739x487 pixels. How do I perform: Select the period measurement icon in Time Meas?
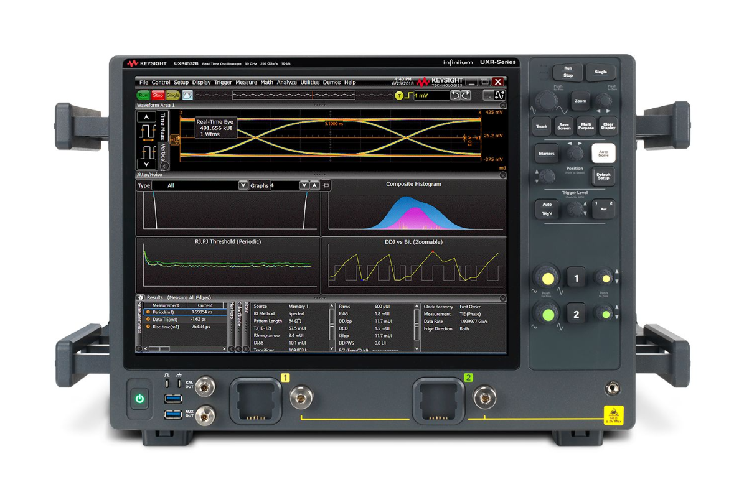coord(147,132)
